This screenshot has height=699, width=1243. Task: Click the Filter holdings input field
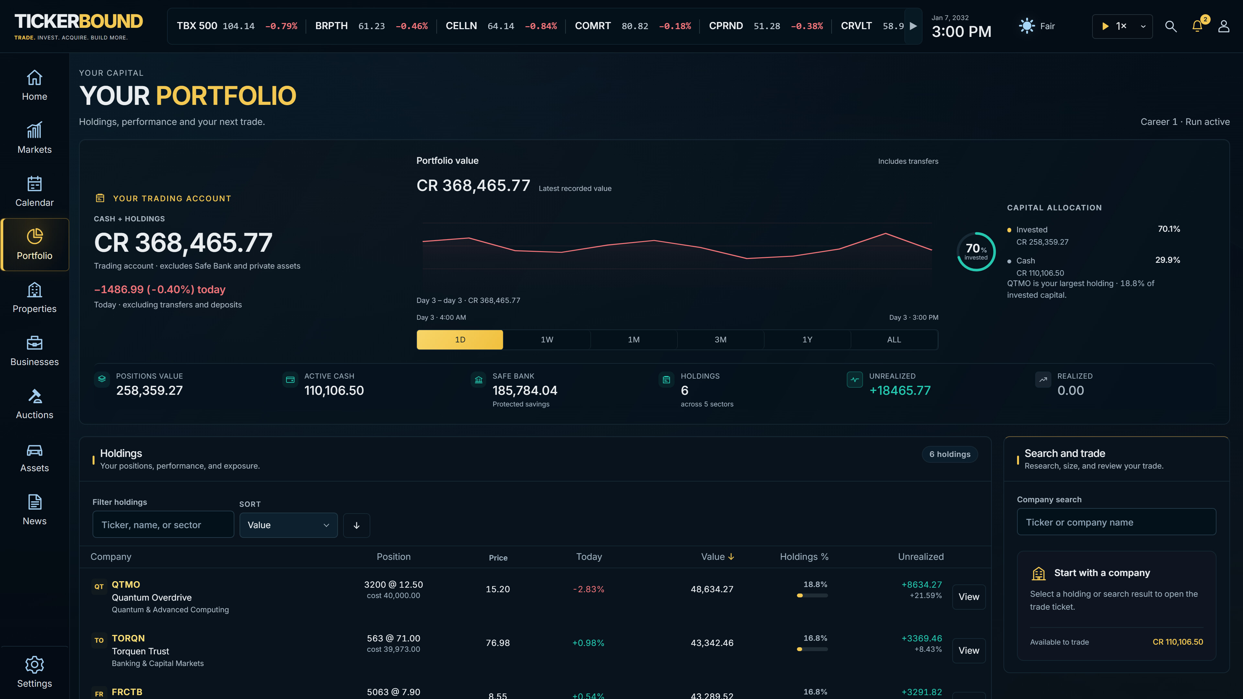click(x=163, y=525)
